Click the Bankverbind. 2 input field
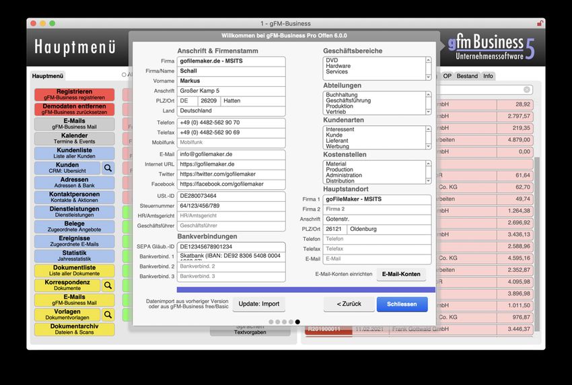 pos(231,267)
